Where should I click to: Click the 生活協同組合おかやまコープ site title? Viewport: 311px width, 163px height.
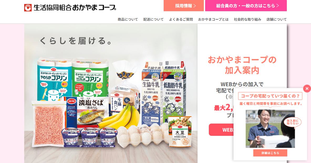(75, 8)
